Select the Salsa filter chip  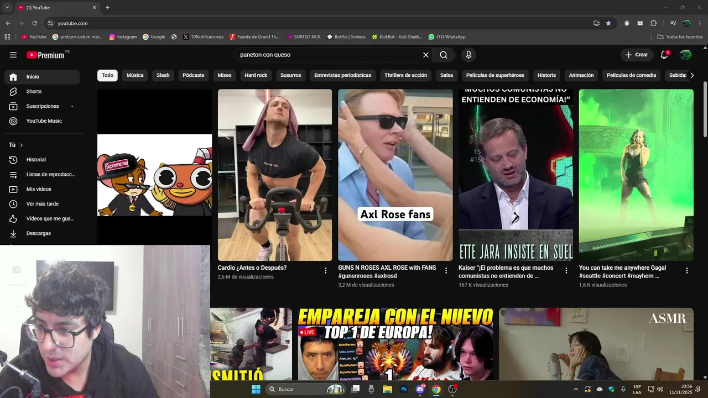[x=447, y=75]
